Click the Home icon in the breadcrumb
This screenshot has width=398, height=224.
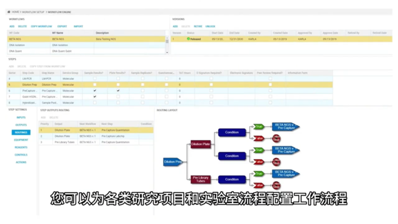pyautogui.click(x=9, y=12)
